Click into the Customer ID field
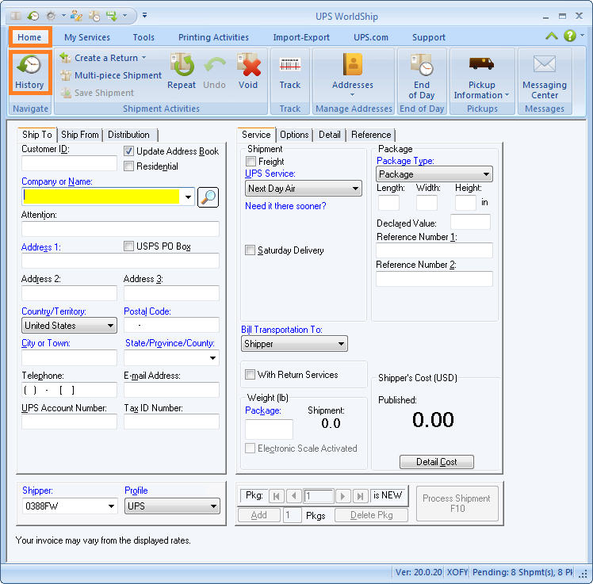This screenshot has width=593, height=584. click(x=69, y=164)
